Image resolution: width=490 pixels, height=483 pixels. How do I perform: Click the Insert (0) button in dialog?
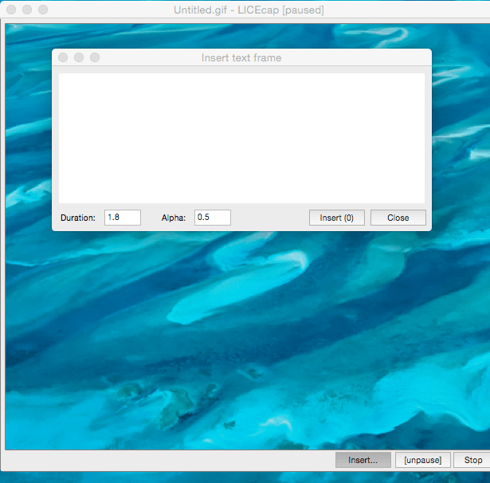336,218
